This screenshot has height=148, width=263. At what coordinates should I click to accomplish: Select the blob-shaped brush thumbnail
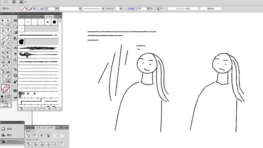22,42
